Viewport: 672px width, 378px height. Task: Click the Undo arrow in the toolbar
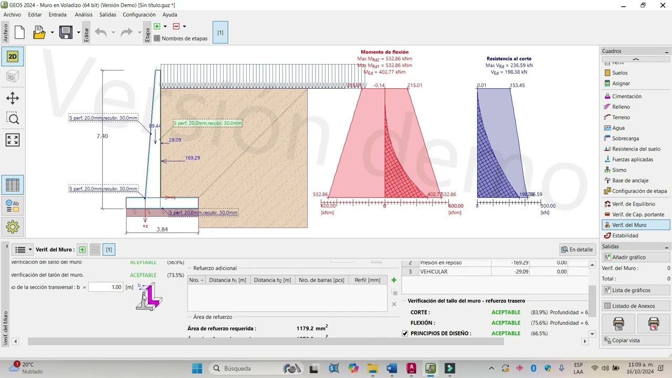101,33
